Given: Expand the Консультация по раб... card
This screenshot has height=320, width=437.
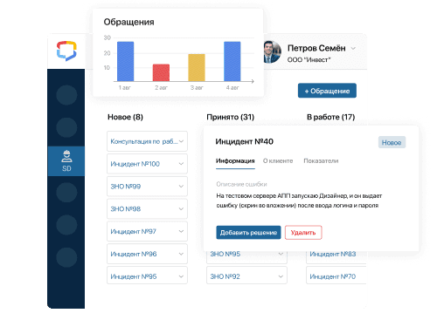Looking at the screenshot, I should [x=147, y=141].
